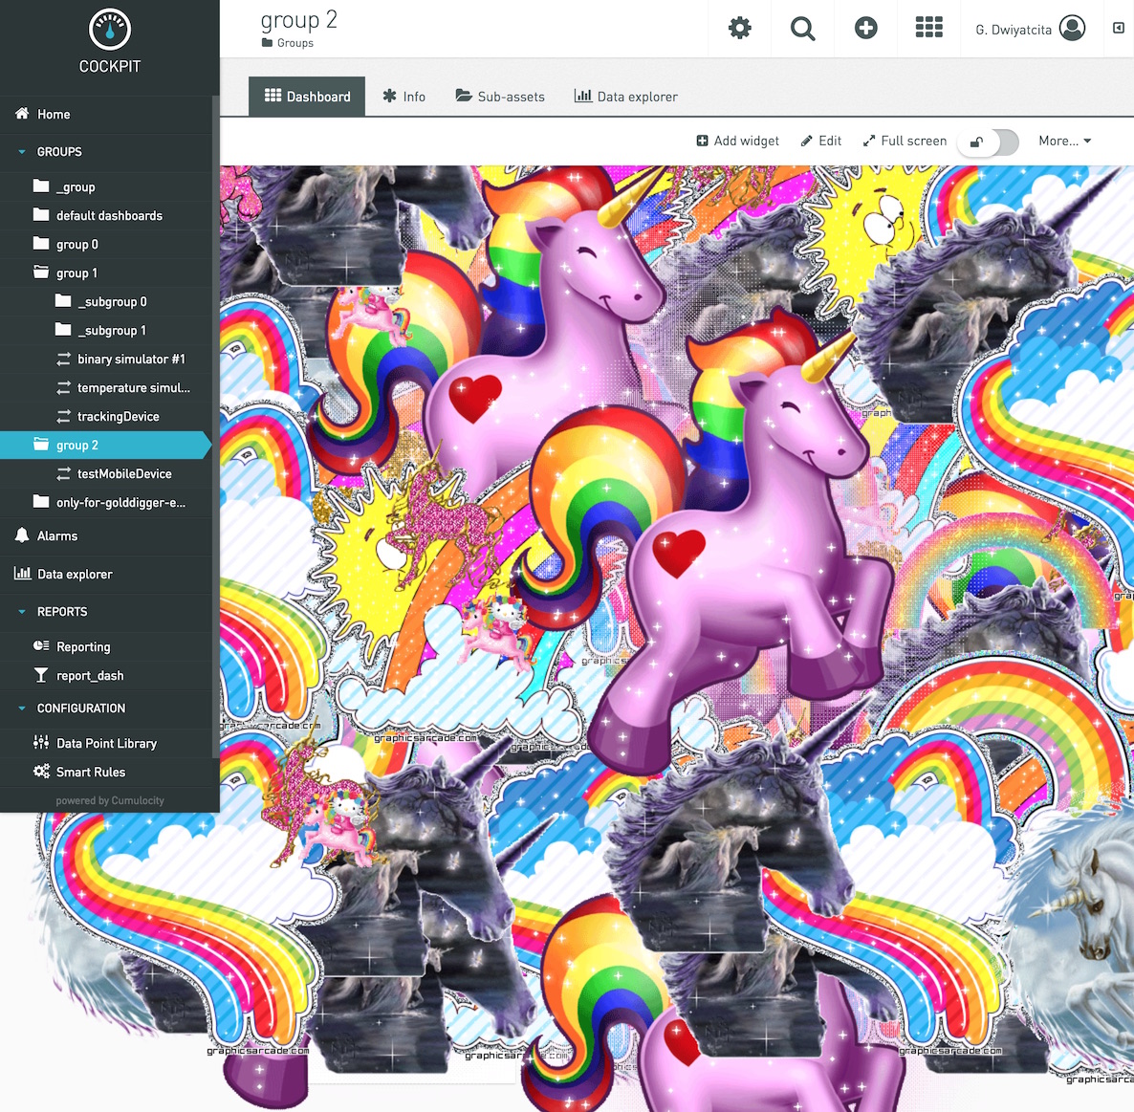Click the Data explorer chart icon in sidebar

22,574
